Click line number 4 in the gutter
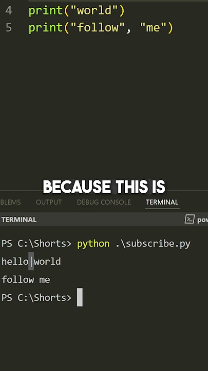This screenshot has height=371, width=208. click(9, 11)
